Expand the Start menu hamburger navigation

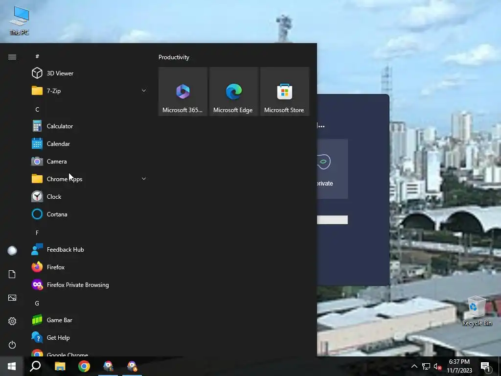(12, 57)
